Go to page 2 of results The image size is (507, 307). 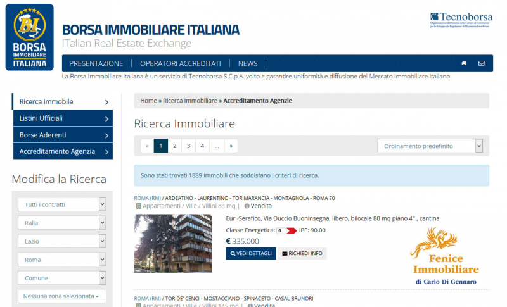[x=175, y=146]
